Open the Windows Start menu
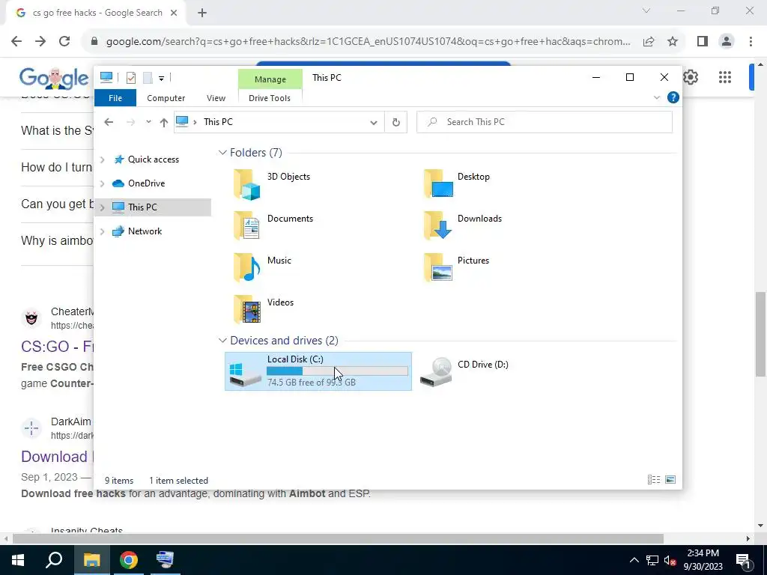This screenshot has height=575, width=767. 18,560
